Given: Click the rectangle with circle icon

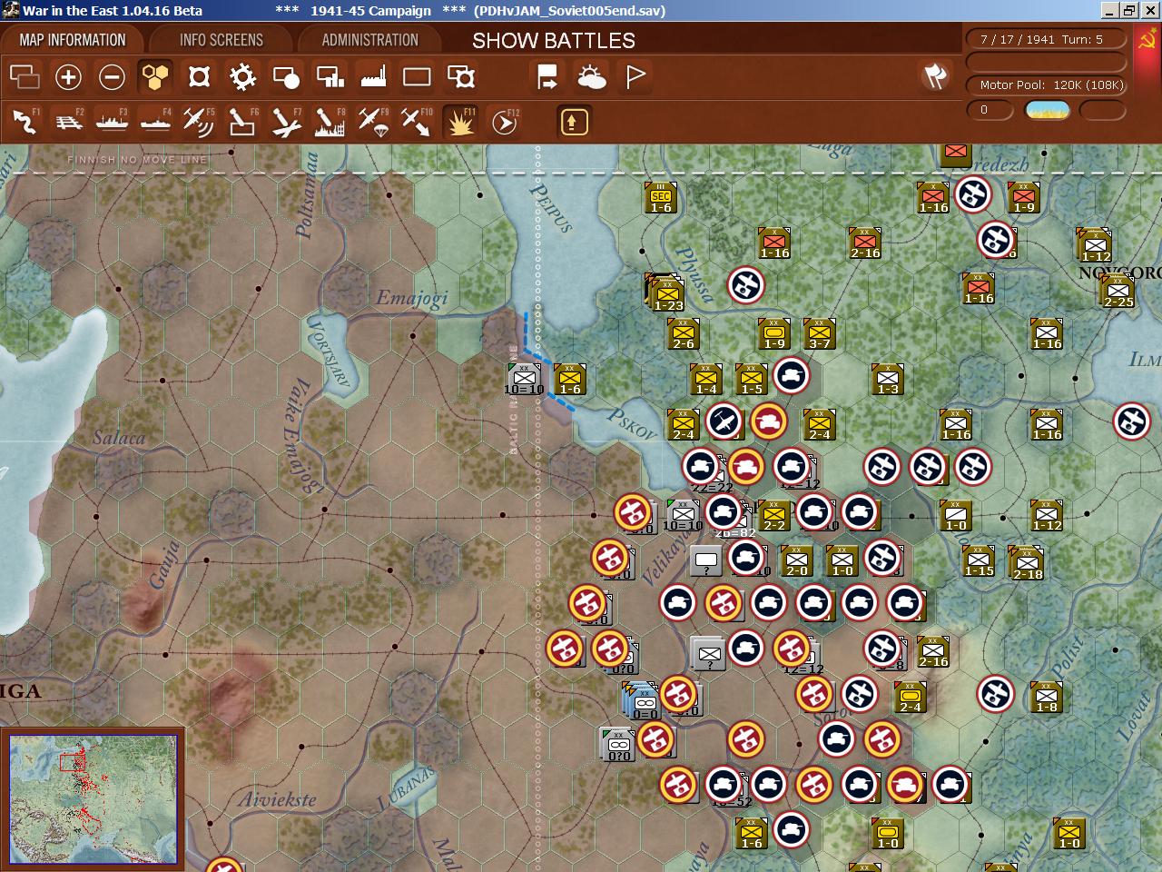Looking at the screenshot, I should (286, 77).
